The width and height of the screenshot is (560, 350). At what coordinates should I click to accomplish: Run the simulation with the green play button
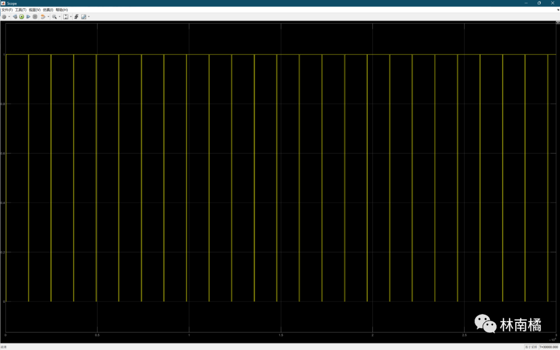tap(21, 17)
